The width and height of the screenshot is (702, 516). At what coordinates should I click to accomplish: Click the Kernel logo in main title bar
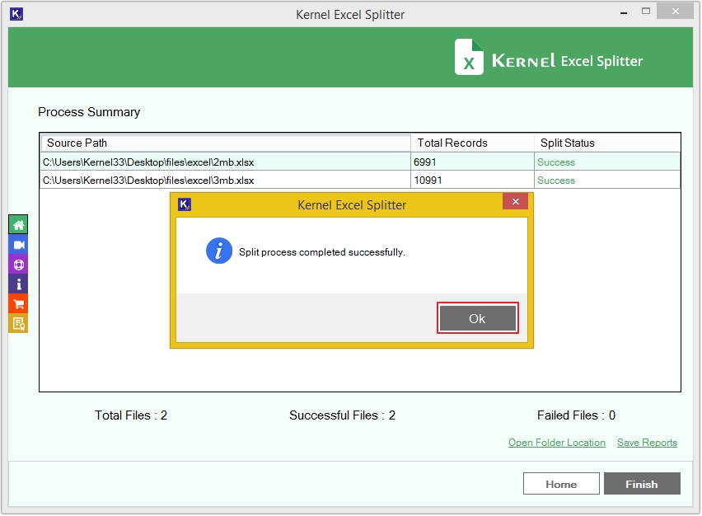tap(16, 14)
